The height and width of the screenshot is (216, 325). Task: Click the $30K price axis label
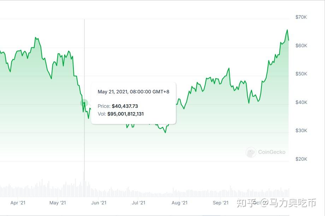tap(301, 131)
